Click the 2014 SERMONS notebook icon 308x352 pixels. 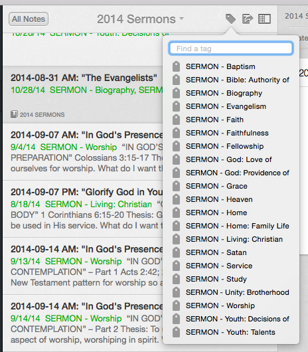coord(14,114)
